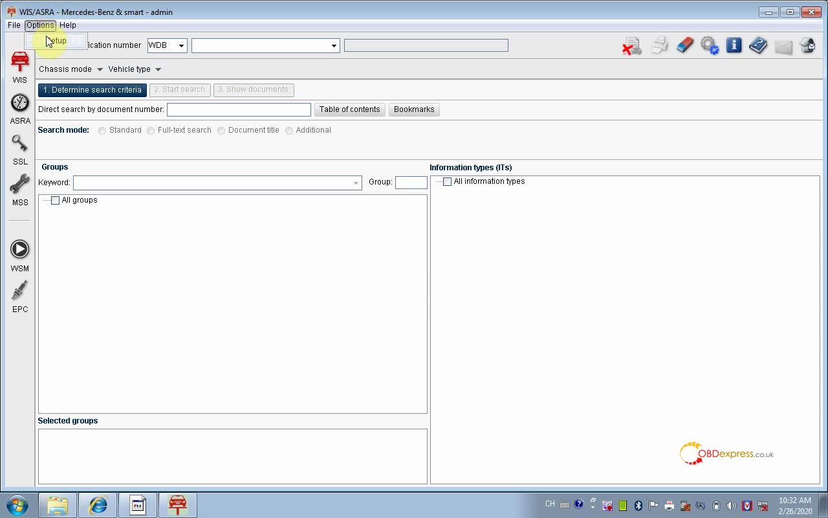This screenshot has width=828, height=518.
Task: Click the Bookmarks button
Action: (414, 109)
